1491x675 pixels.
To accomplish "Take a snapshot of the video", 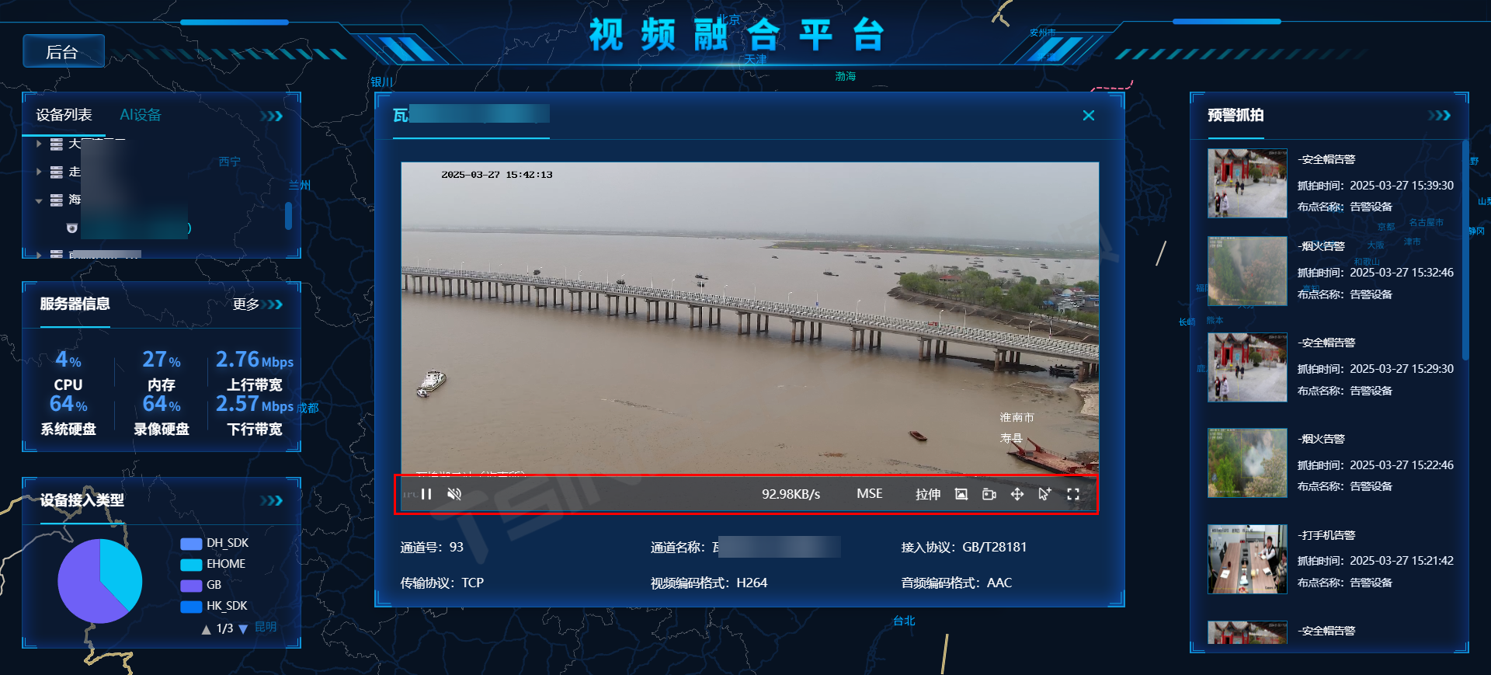I will click(x=961, y=494).
